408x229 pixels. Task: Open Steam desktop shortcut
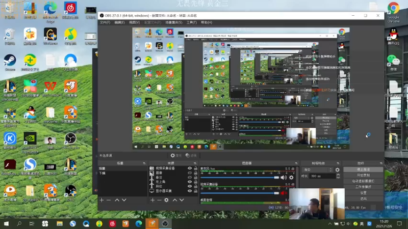coord(10,62)
